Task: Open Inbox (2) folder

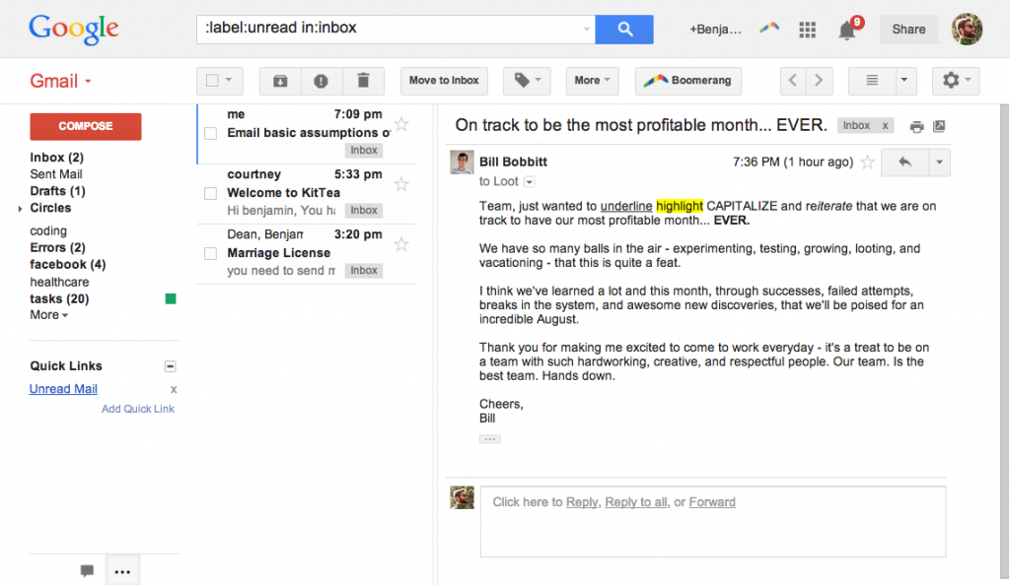Action: click(x=56, y=158)
